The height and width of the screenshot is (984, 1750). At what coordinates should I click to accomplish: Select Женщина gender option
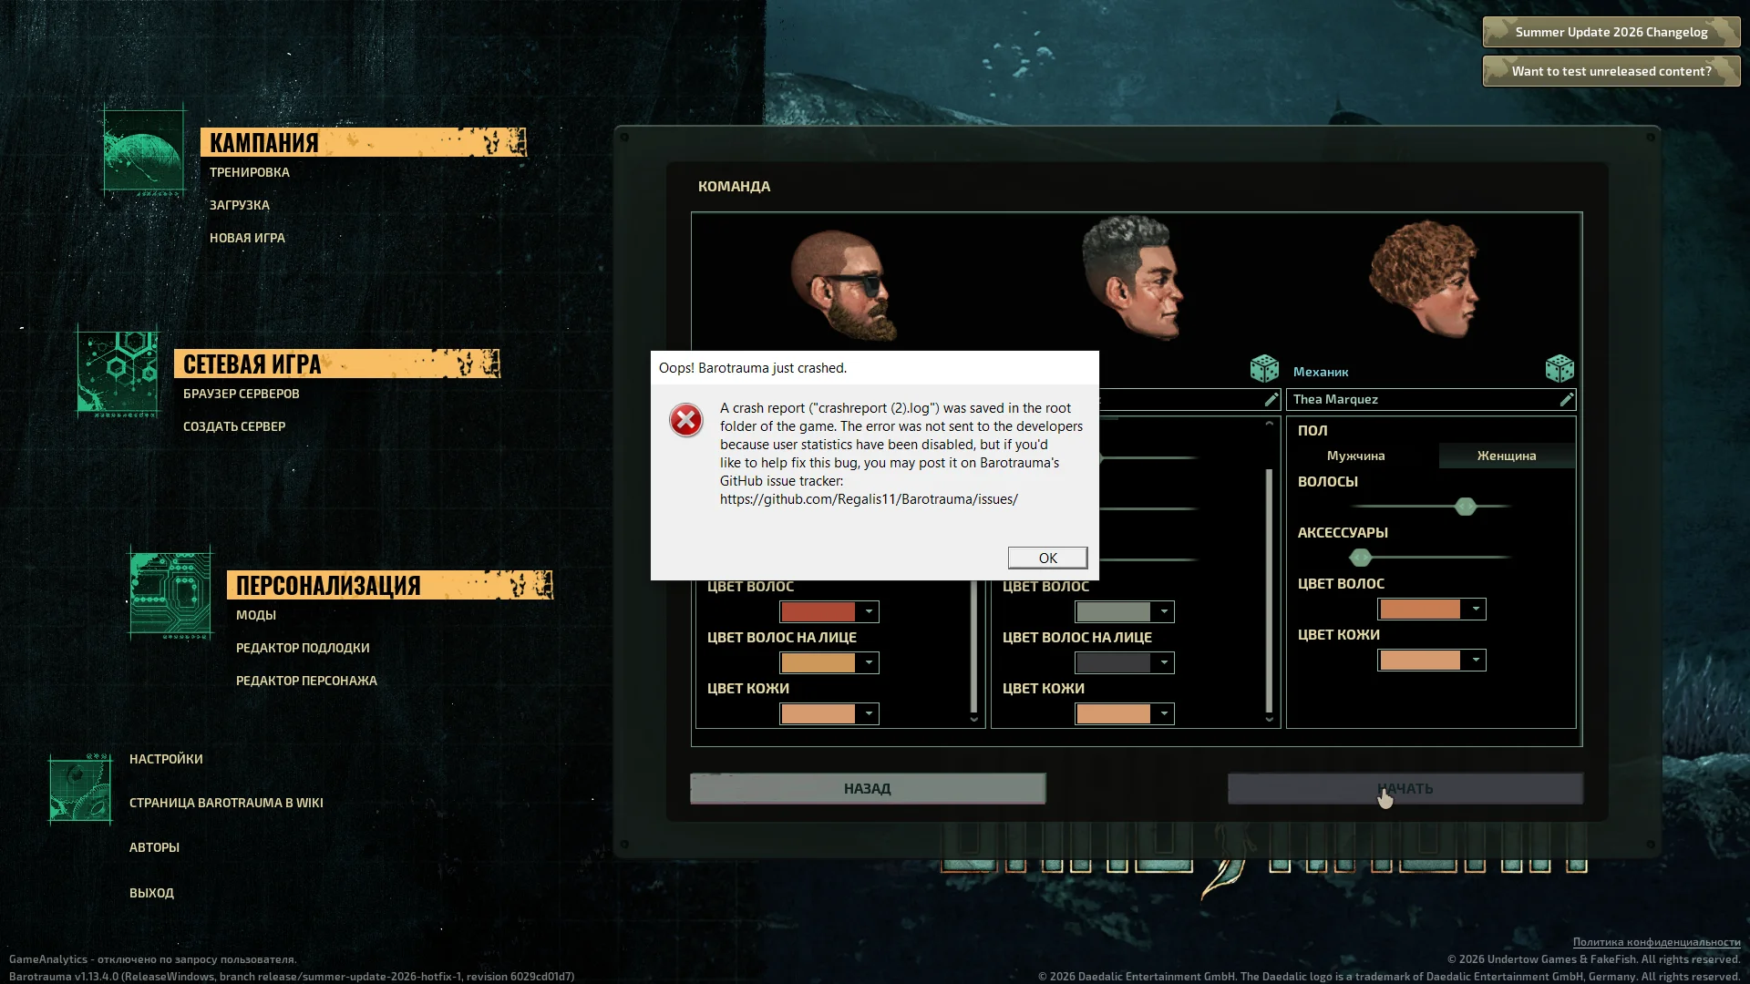click(x=1507, y=456)
